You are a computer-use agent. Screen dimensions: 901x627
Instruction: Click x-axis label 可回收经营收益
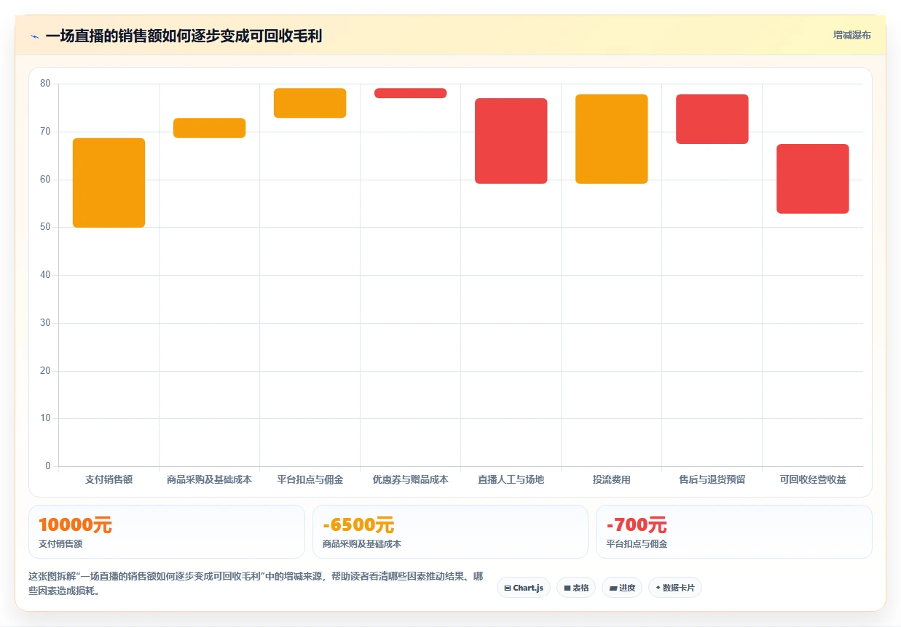pos(812,480)
